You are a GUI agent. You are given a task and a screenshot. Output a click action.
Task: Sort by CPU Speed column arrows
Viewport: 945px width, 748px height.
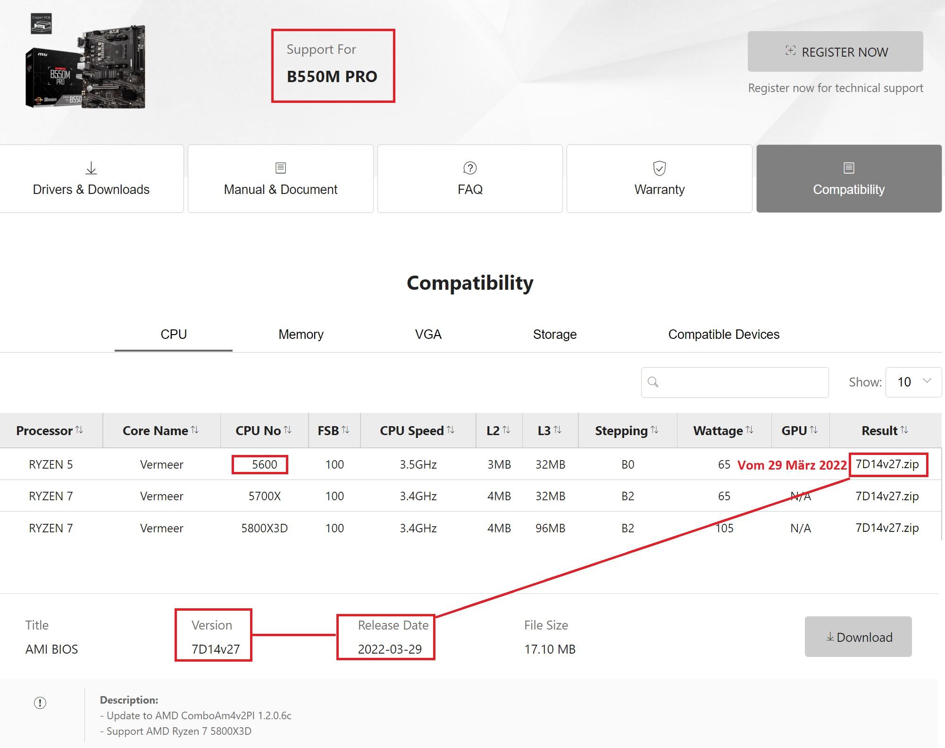[450, 430]
